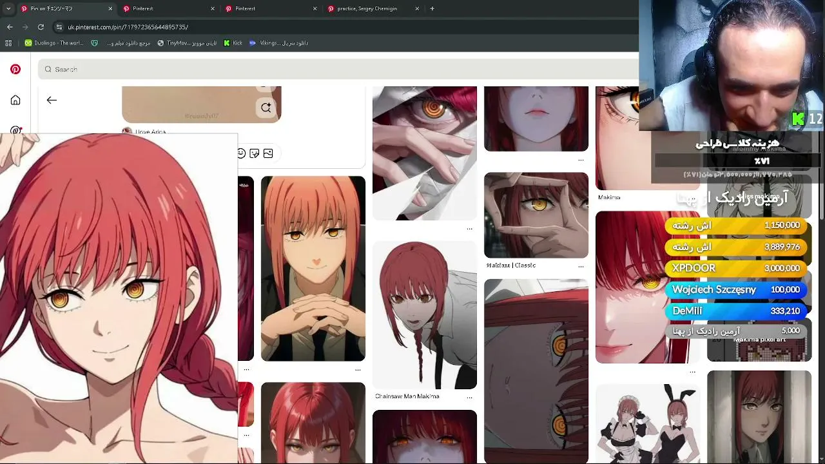Click the 'XPDOOR' donation row
Image resolution: width=825 pixels, height=464 pixels.
coord(736,268)
